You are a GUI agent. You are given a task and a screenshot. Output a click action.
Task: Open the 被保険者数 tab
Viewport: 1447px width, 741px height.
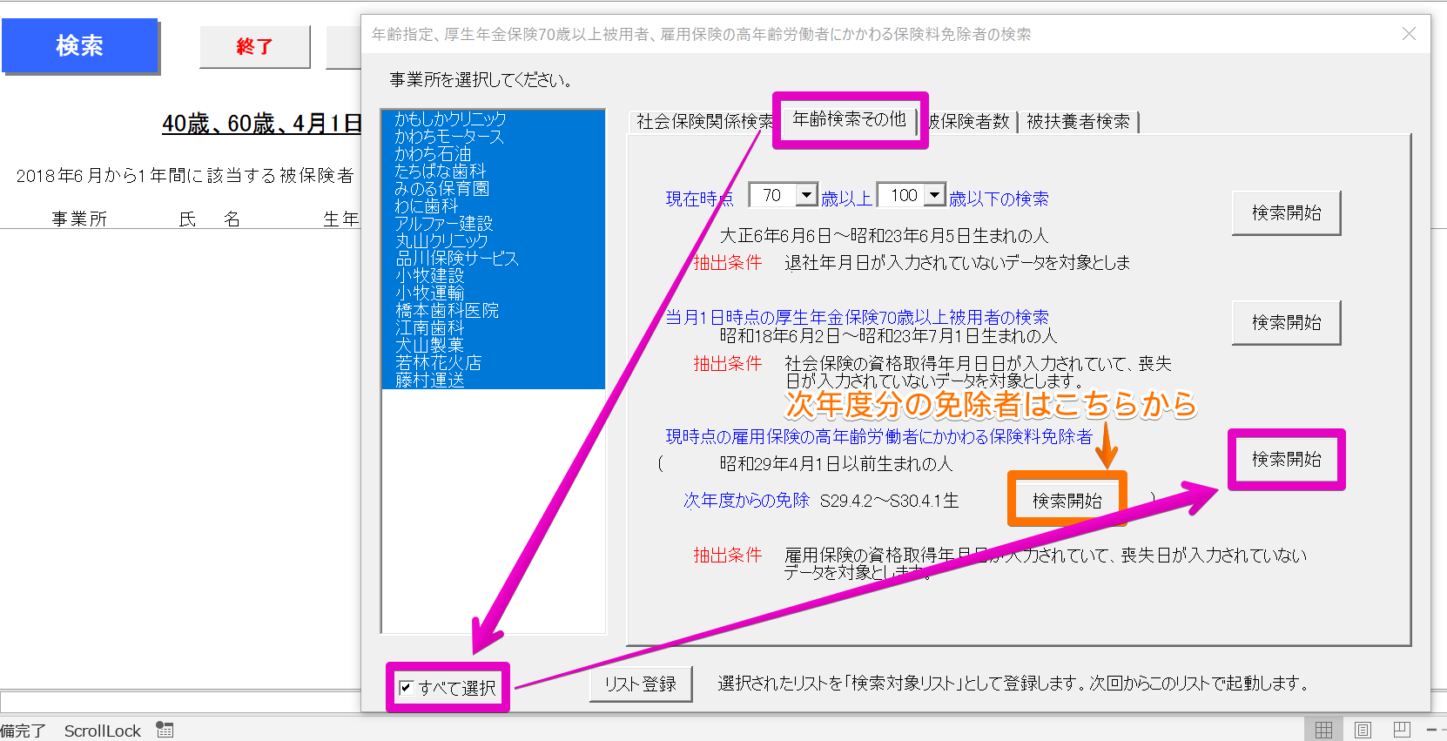tap(969, 122)
